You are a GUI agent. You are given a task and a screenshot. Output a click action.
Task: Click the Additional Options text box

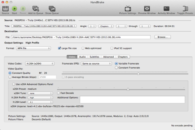coord(132,100)
